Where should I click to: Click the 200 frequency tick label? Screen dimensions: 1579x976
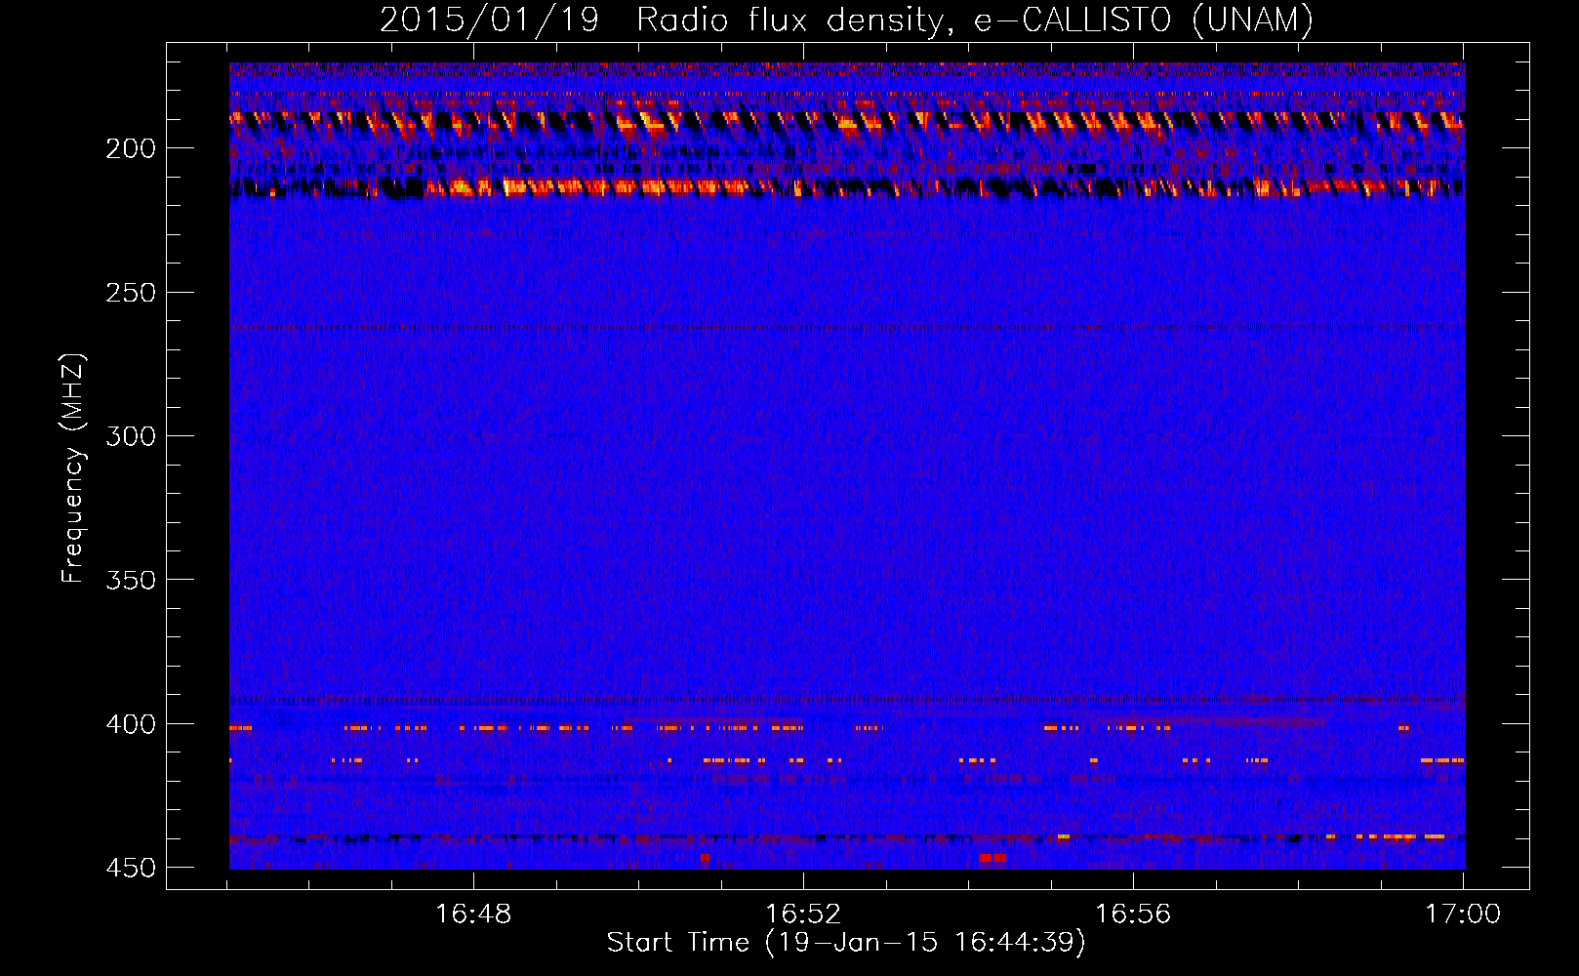point(131,148)
